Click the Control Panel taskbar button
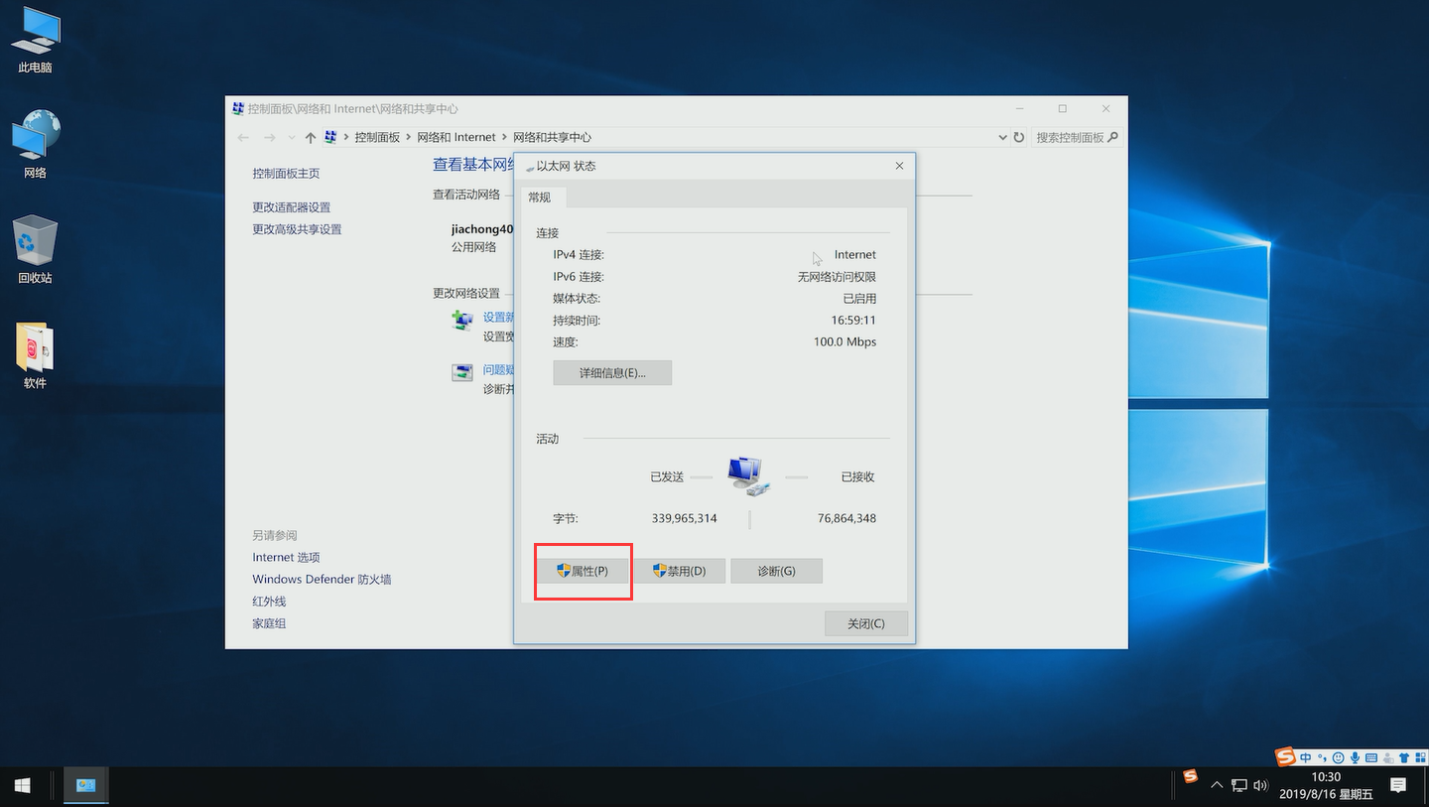 86,785
